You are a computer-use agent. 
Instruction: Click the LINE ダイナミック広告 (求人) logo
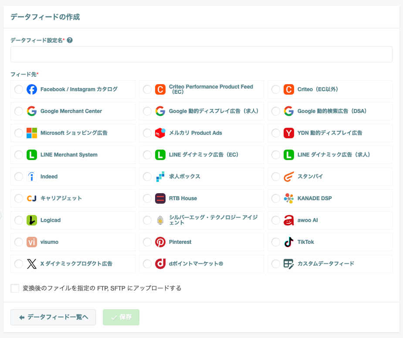tap(288, 155)
